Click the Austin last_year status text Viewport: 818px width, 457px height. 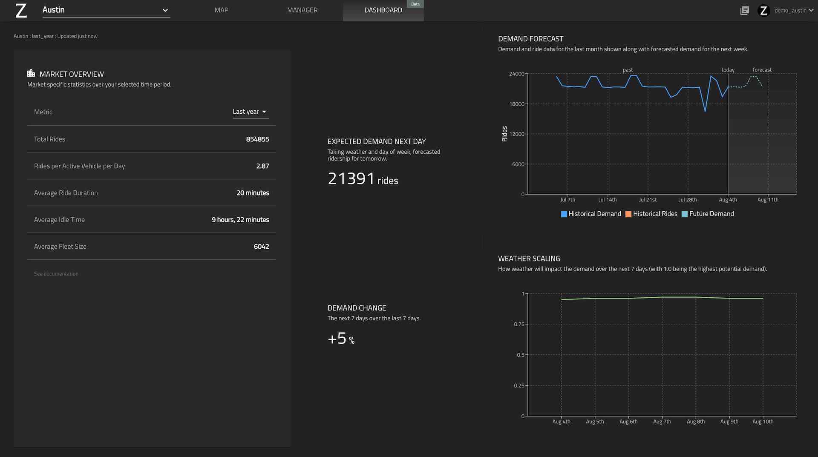coord(55,36)
